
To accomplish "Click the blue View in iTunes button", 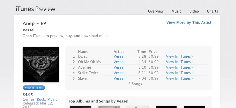I will click(x=34, y=88).
